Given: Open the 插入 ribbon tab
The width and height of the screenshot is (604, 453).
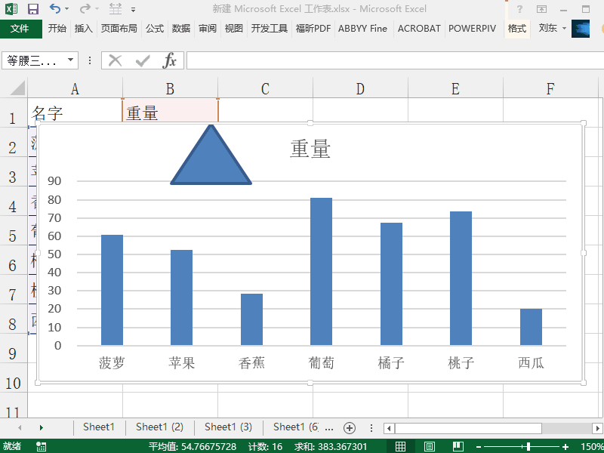Looking at the screenshot, I should coord(84,28).
